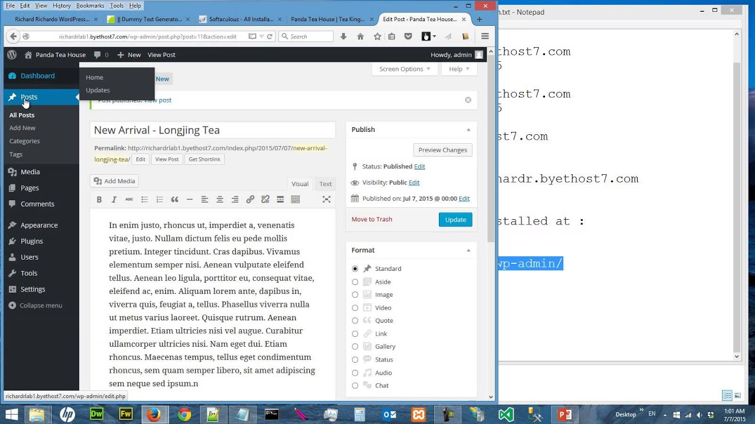Align text left in editor

205,200
